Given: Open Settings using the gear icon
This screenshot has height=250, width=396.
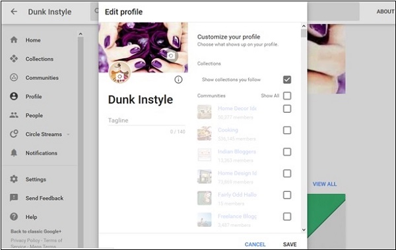Looking at the screenshot, I should [x=14, y=179].
